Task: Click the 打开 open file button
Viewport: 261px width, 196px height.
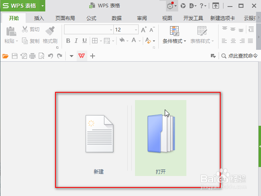Action: pos(161,138)
